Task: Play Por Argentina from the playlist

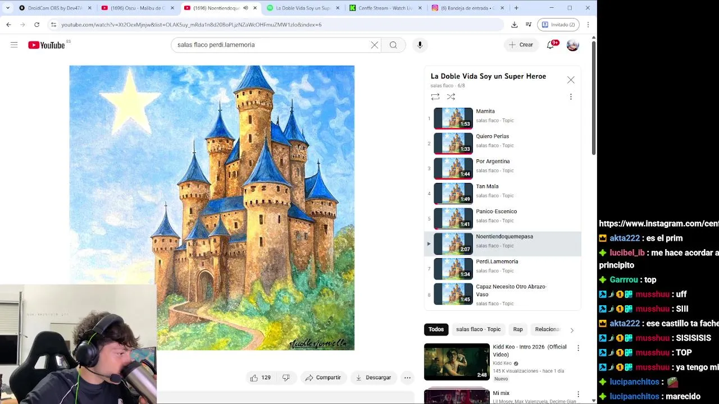Action: (x=503, y=168)
